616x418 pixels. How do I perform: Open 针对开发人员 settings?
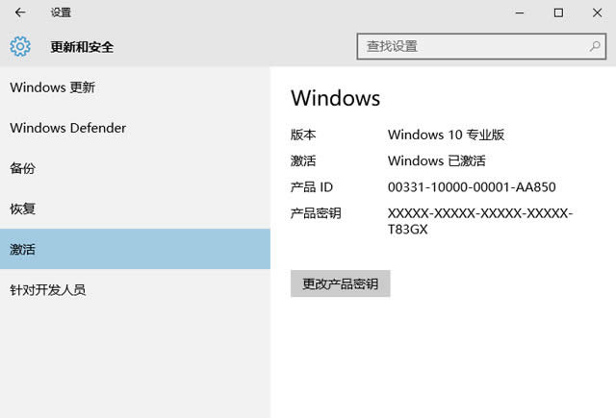pyautogui.click(x=48, y=289)
